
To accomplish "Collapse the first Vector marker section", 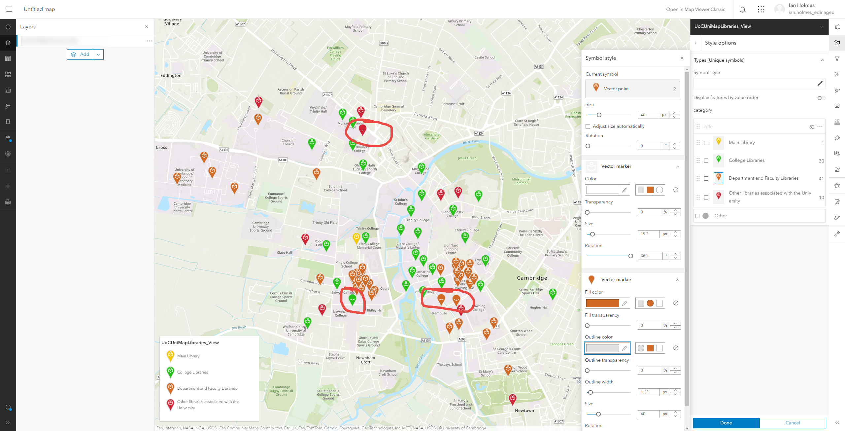I will tap(678, 166).
